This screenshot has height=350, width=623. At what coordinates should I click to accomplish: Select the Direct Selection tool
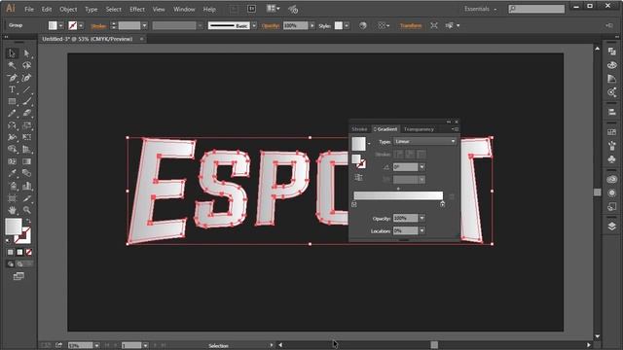coord(26,53)
